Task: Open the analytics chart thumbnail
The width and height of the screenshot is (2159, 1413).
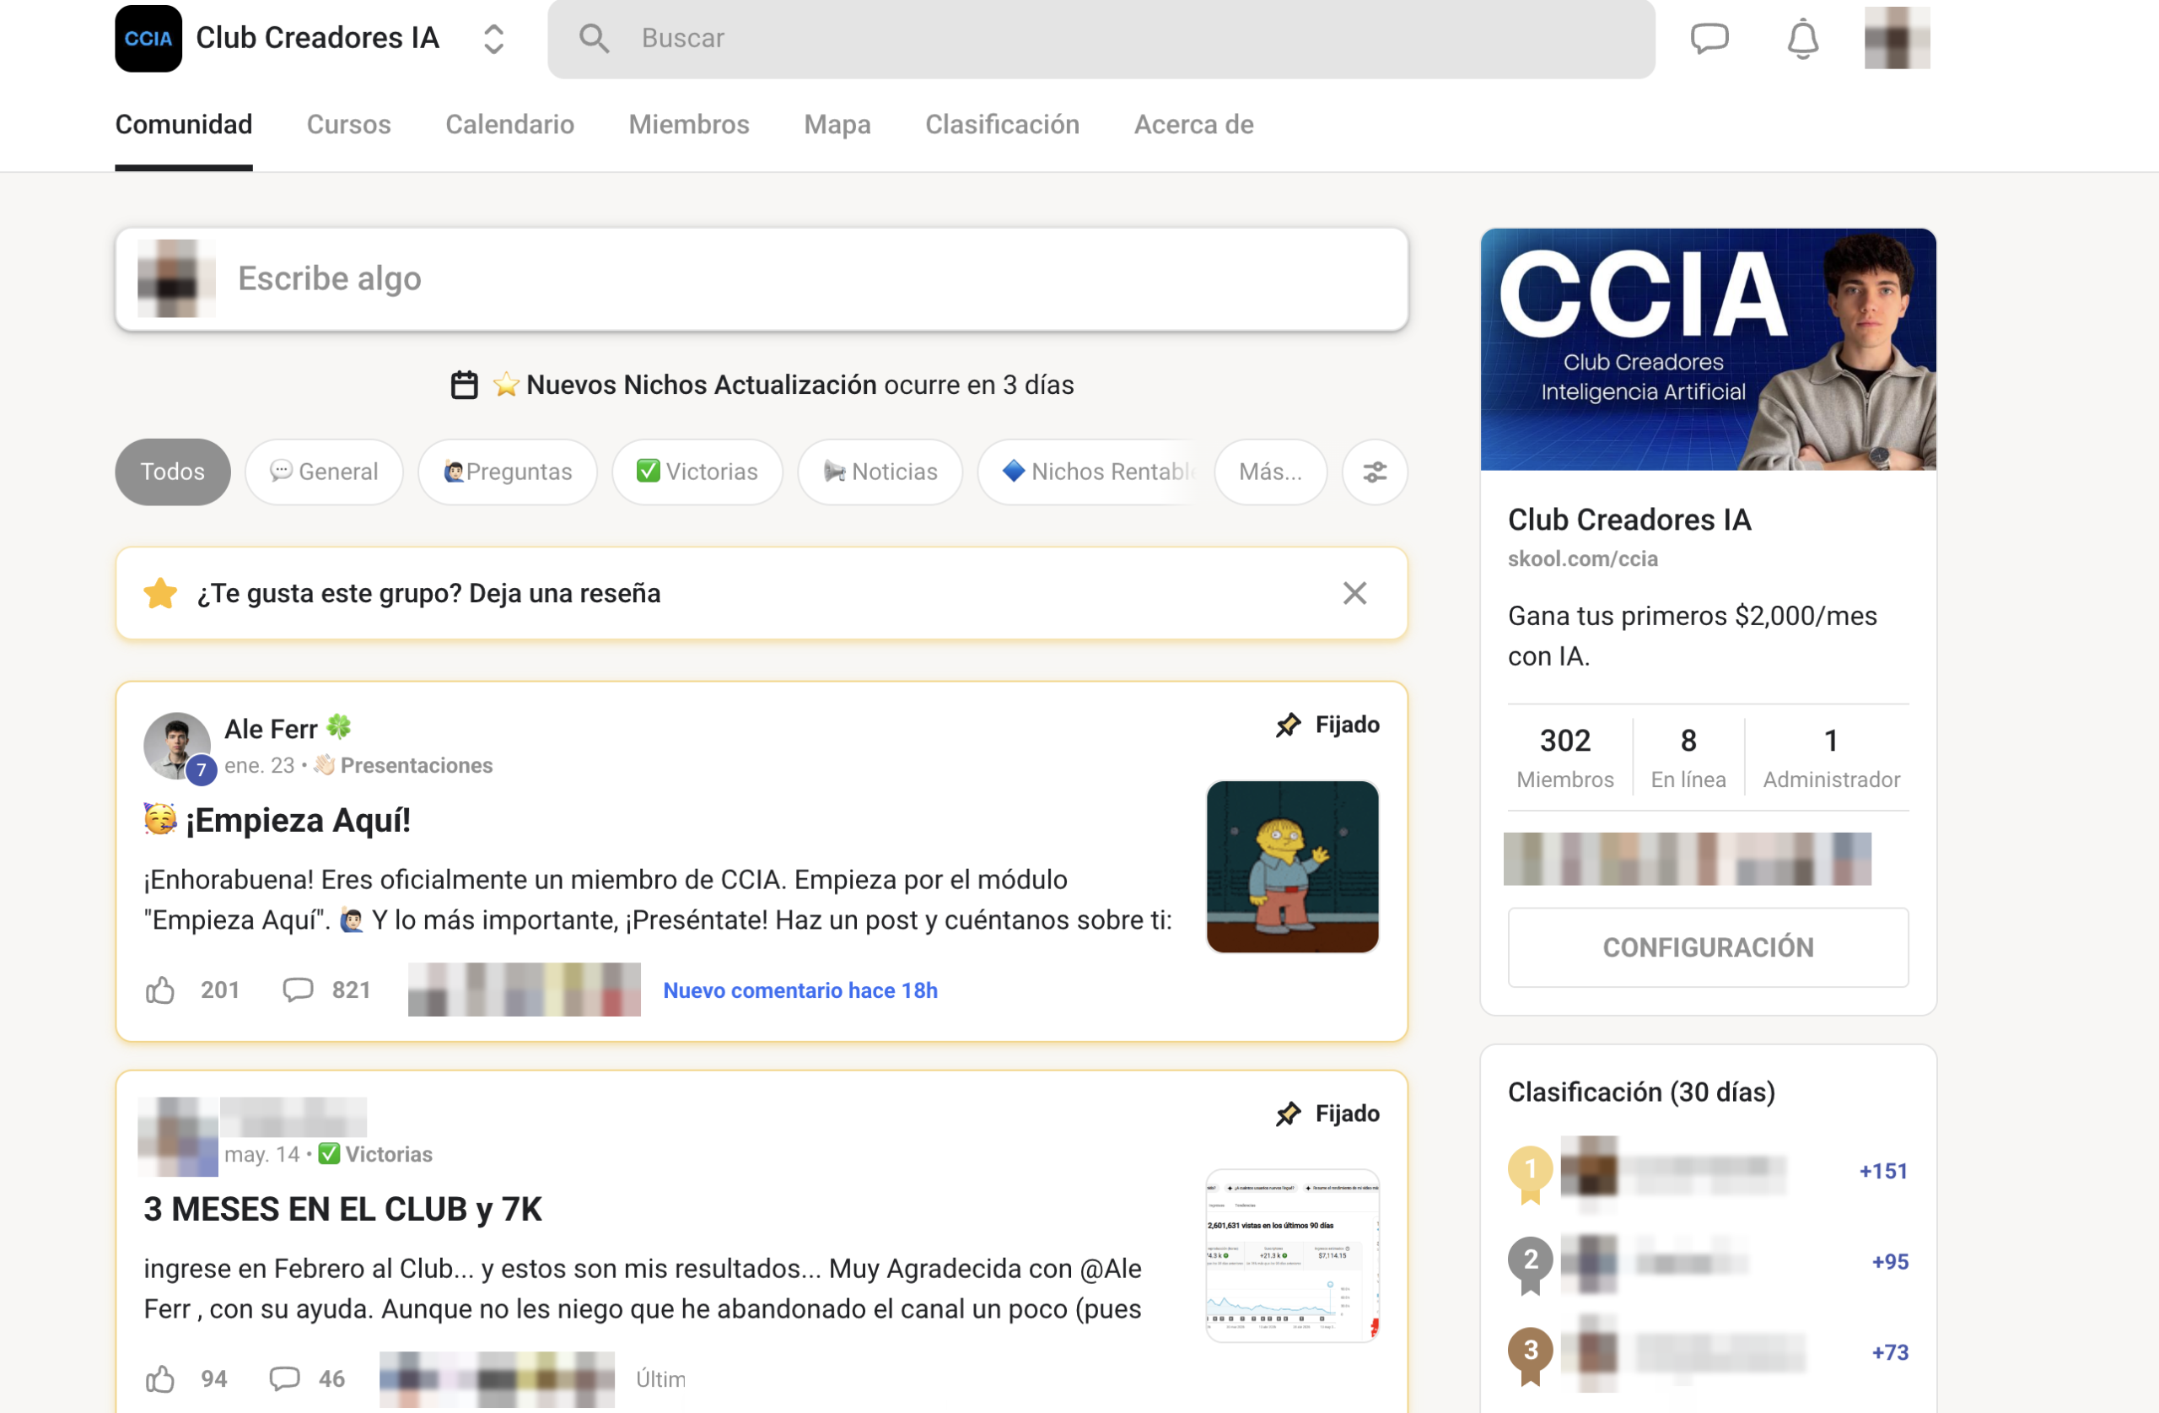Action: point(1293,1256)
